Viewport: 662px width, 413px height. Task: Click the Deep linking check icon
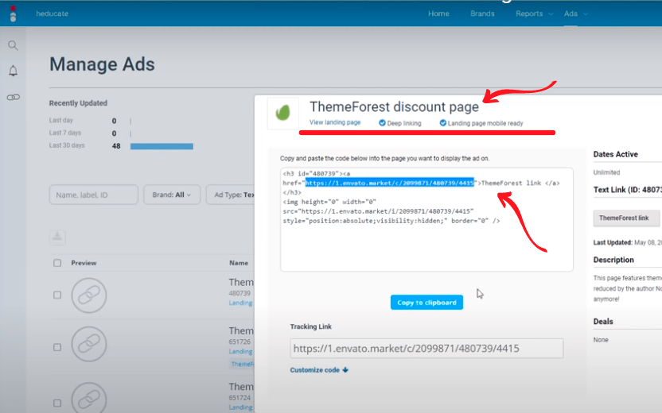(x=382, y=122)
